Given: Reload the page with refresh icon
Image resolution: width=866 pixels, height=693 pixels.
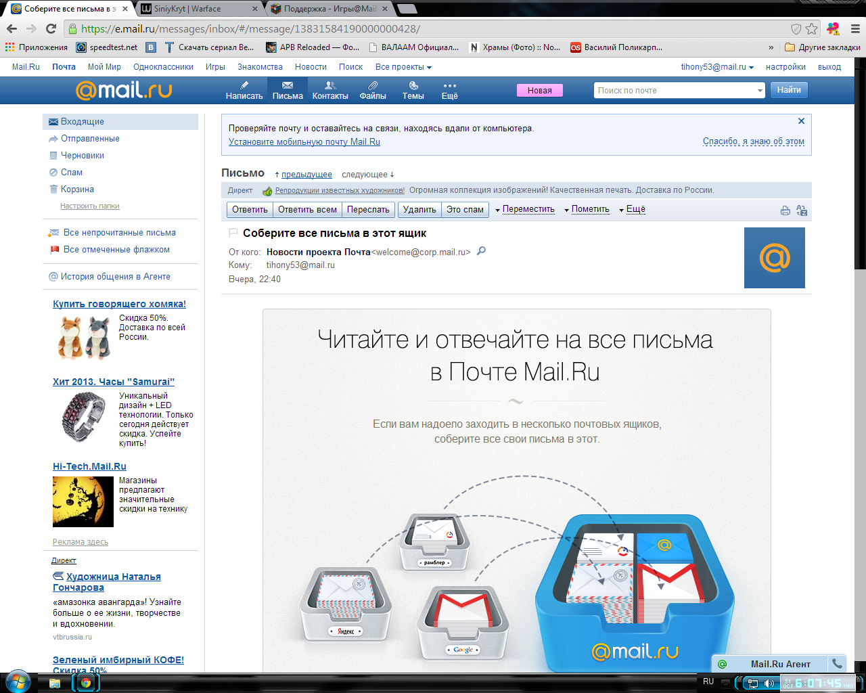Looking at the screenshot, I should (x=51, y=28).
